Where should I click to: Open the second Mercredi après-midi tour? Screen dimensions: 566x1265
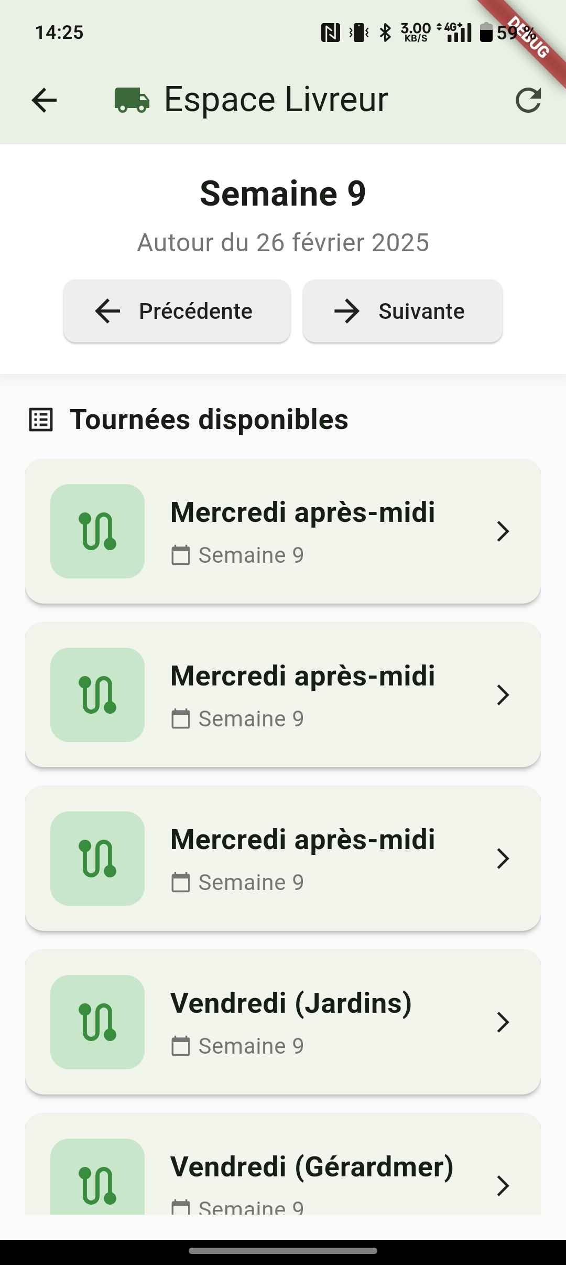(x=302, y=676)
